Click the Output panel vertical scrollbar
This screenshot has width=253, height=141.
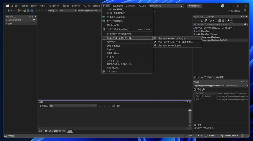click(190, 117)
